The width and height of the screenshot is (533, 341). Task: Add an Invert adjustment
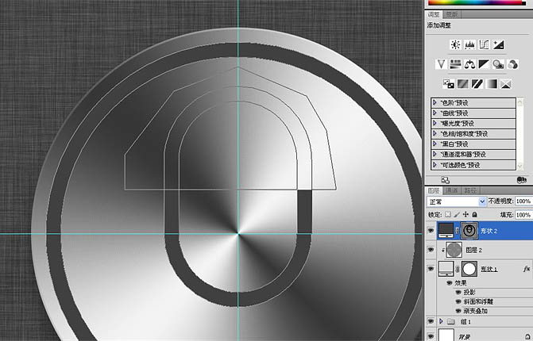click(x=448, y=84)
